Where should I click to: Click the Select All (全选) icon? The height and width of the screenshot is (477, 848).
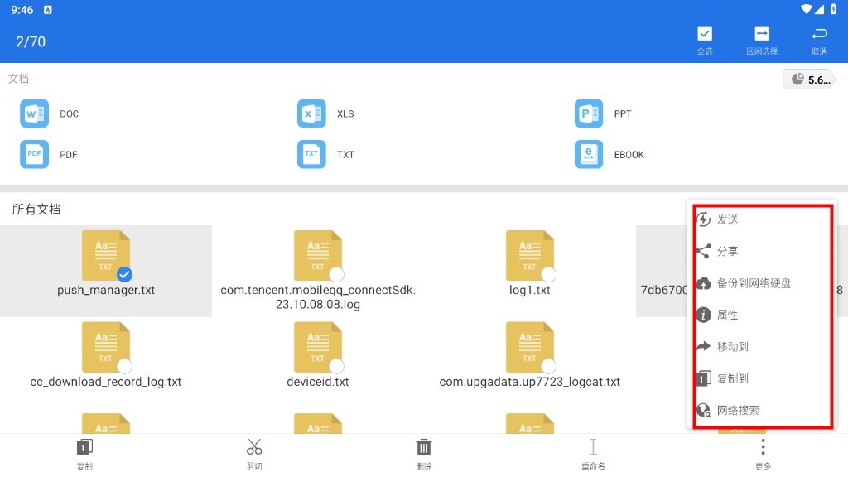(704, 34)
